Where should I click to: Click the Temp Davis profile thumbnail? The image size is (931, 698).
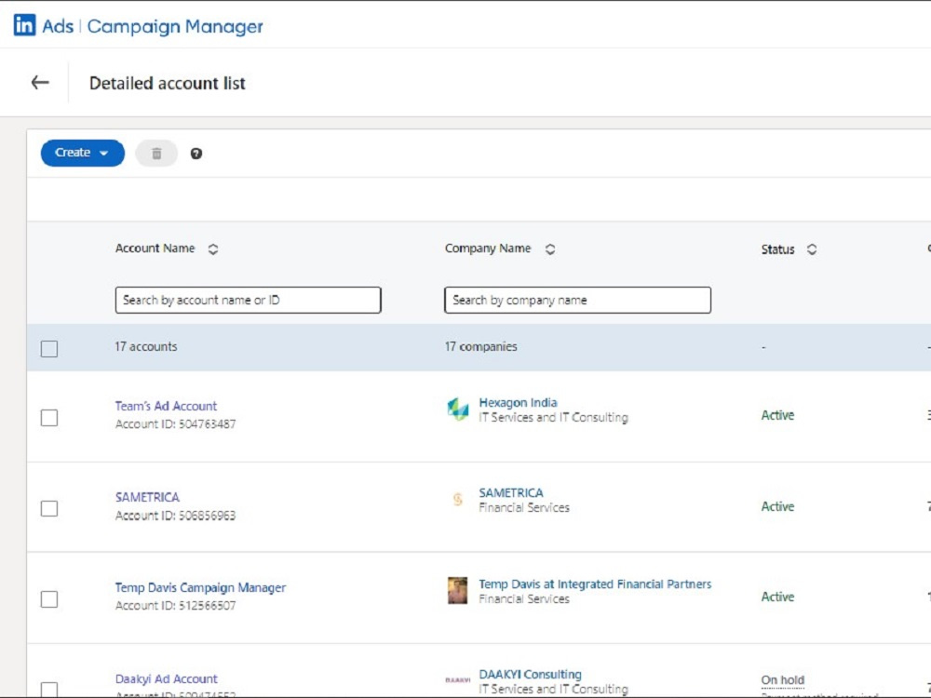[458, 591]
